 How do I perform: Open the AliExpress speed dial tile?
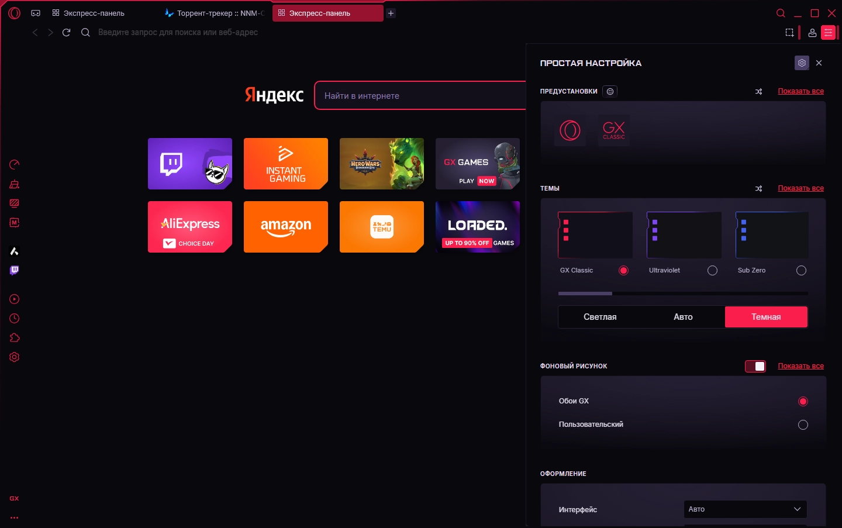click(190, 227)
